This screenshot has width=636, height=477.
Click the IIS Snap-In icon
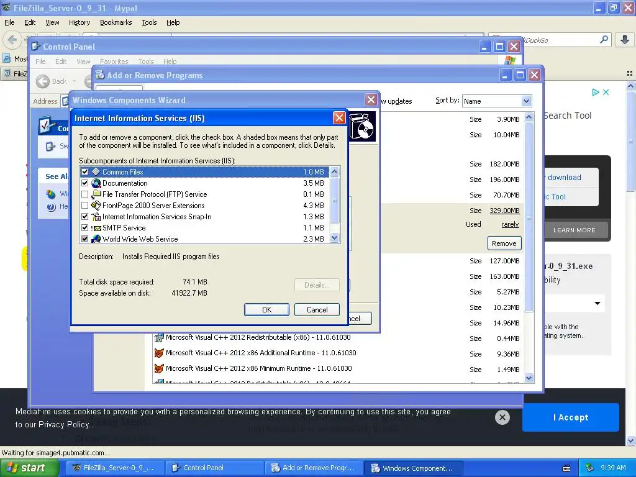point(96,217)
